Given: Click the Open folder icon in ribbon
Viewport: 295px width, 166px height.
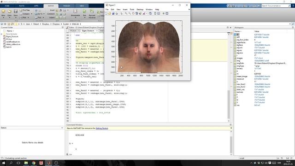Looking at the screenshot, I should point(9,11).
